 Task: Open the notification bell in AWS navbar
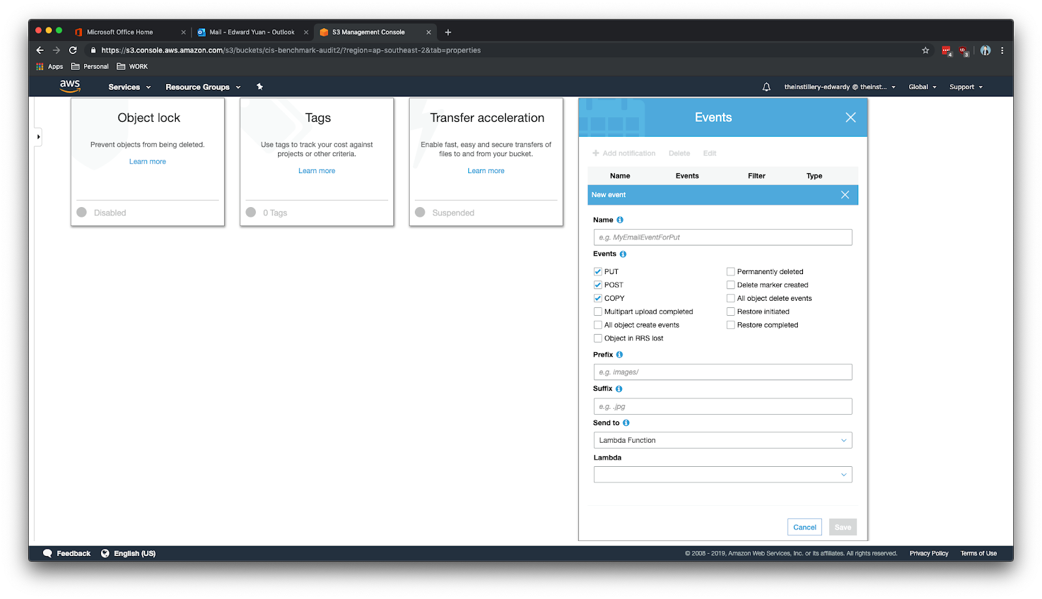click(x=765, y=86)
